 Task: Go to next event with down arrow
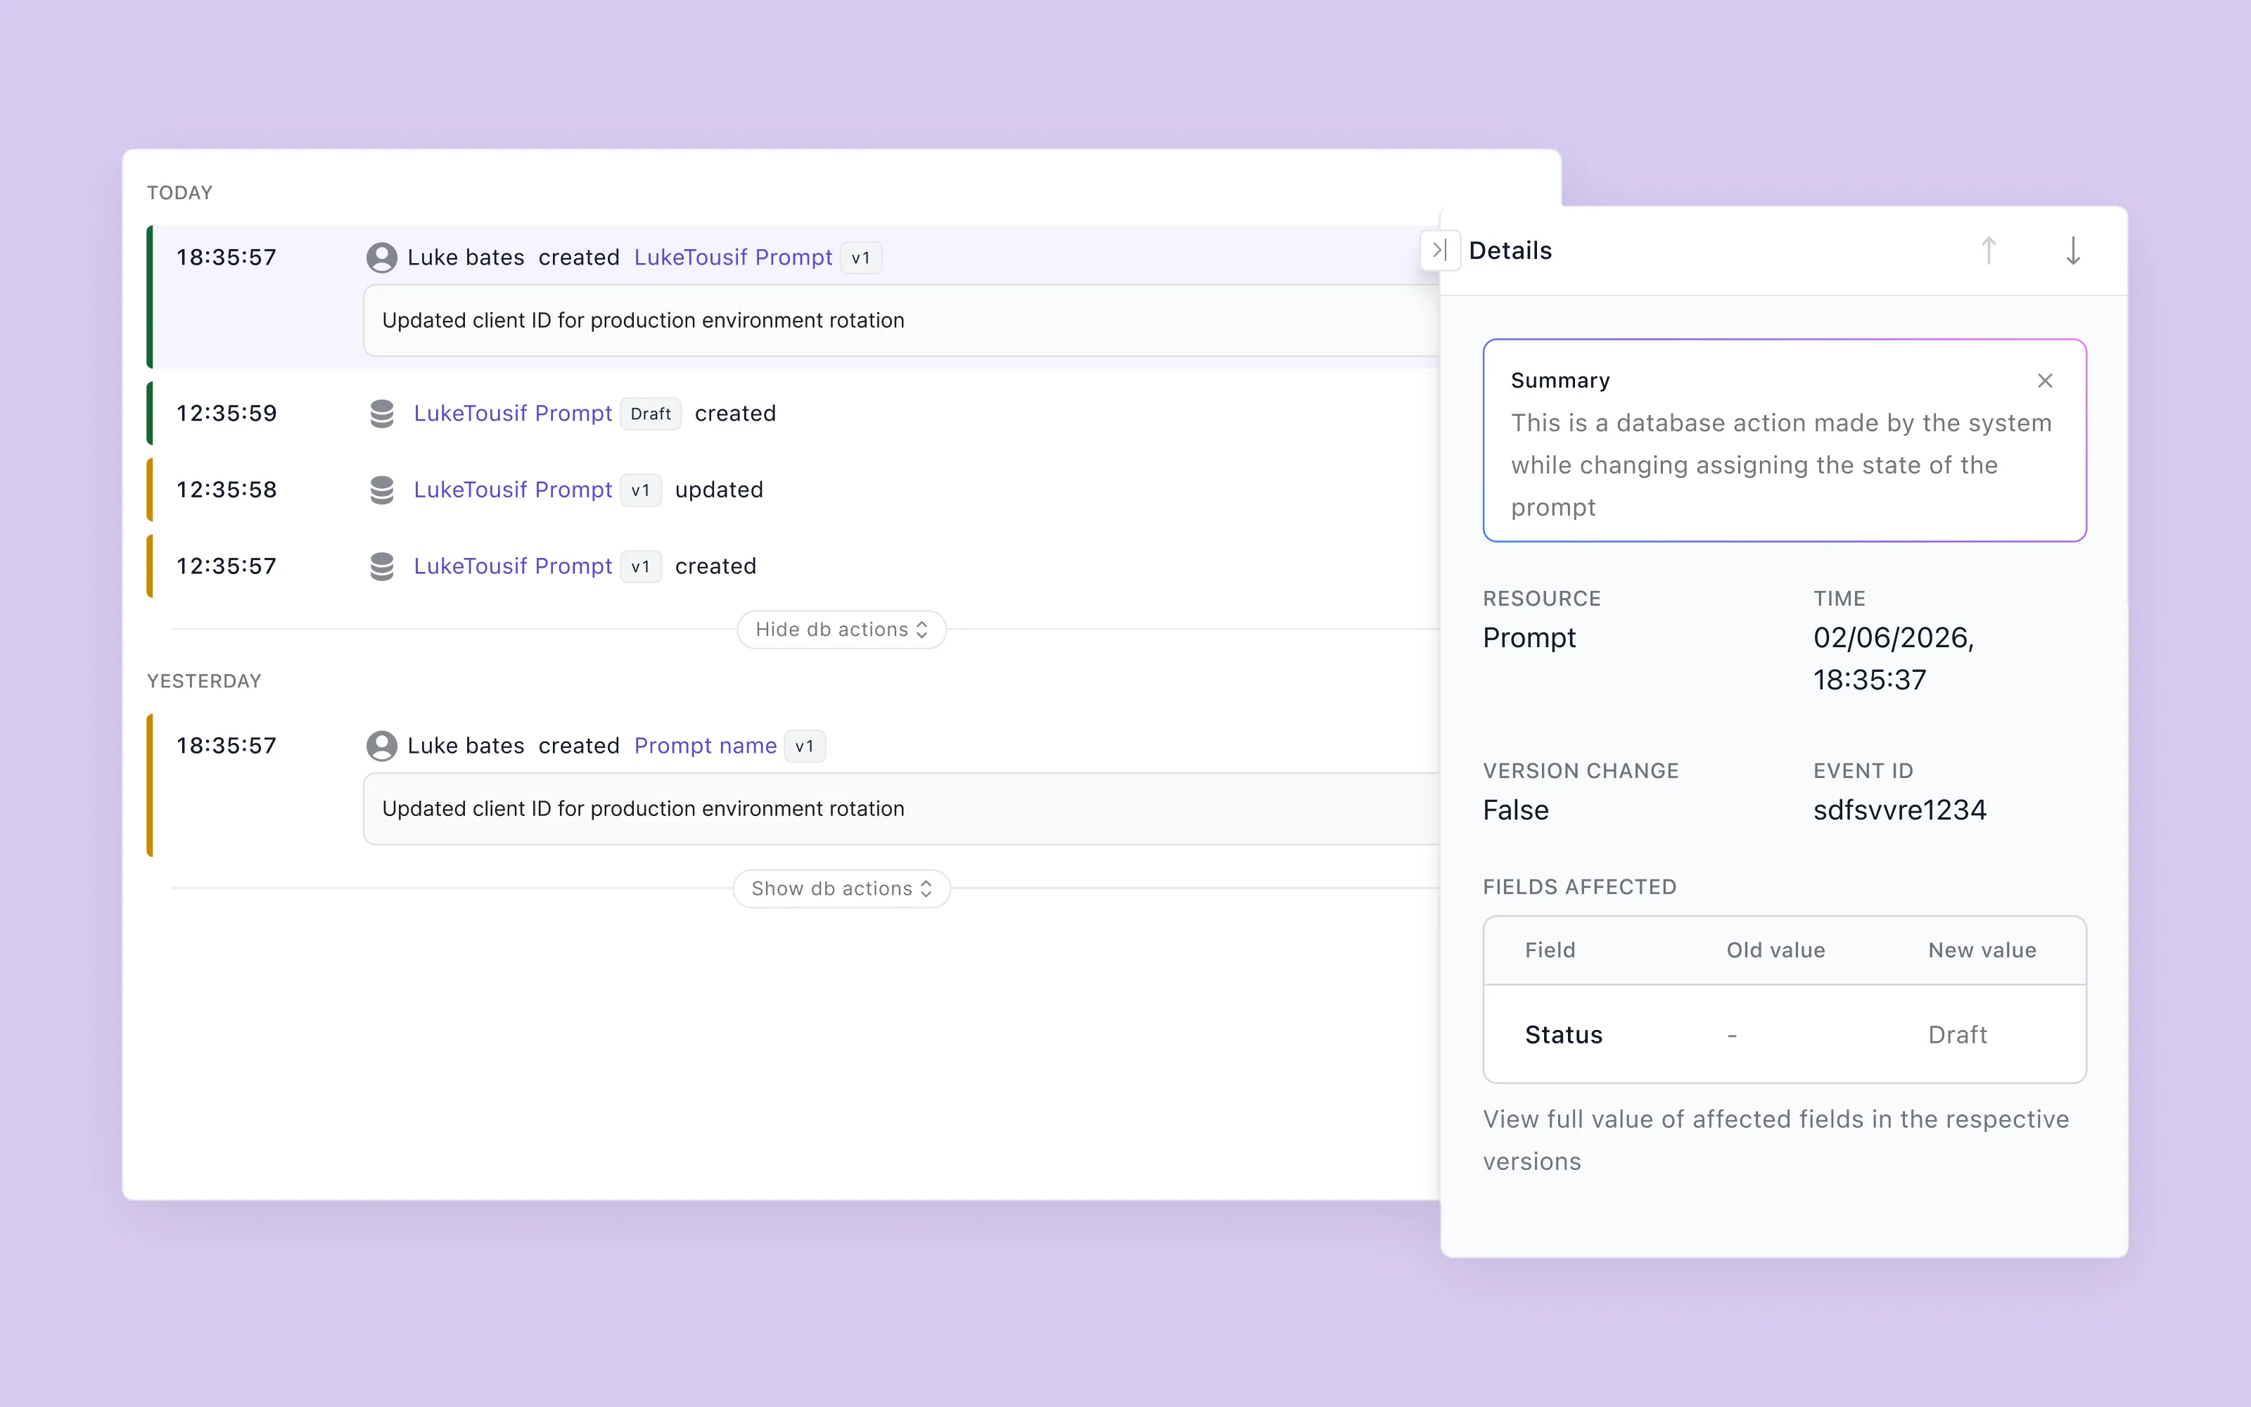pos(2073,250)
